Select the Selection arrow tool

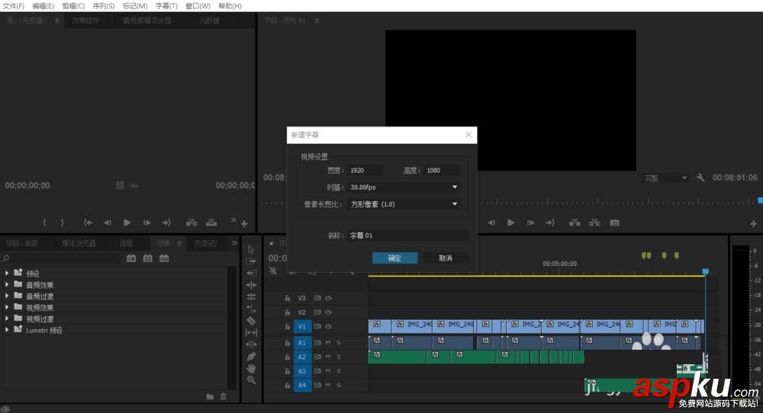pos(252,249)
